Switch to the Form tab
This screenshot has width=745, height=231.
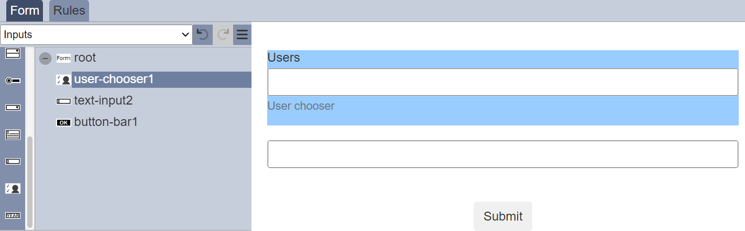click(x=25, y=11)
